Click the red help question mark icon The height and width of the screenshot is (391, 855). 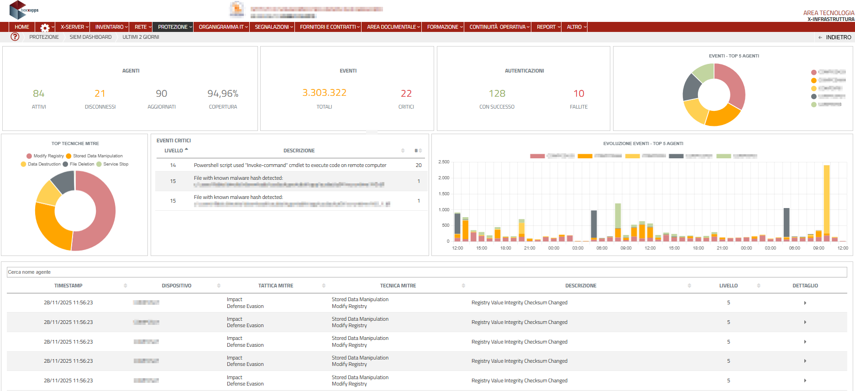15,37
